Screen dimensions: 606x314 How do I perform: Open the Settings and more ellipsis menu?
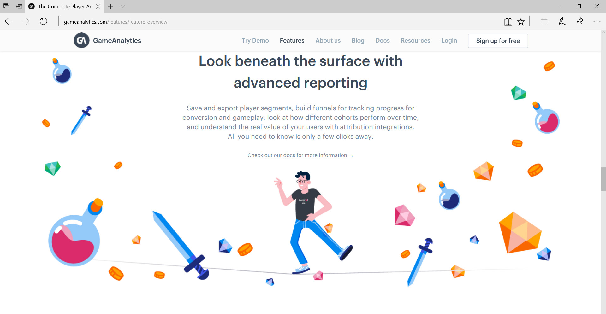tap(597, 21)
